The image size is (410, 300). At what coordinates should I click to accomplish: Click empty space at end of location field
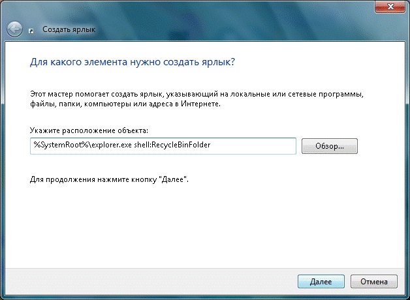pos(261,145)
